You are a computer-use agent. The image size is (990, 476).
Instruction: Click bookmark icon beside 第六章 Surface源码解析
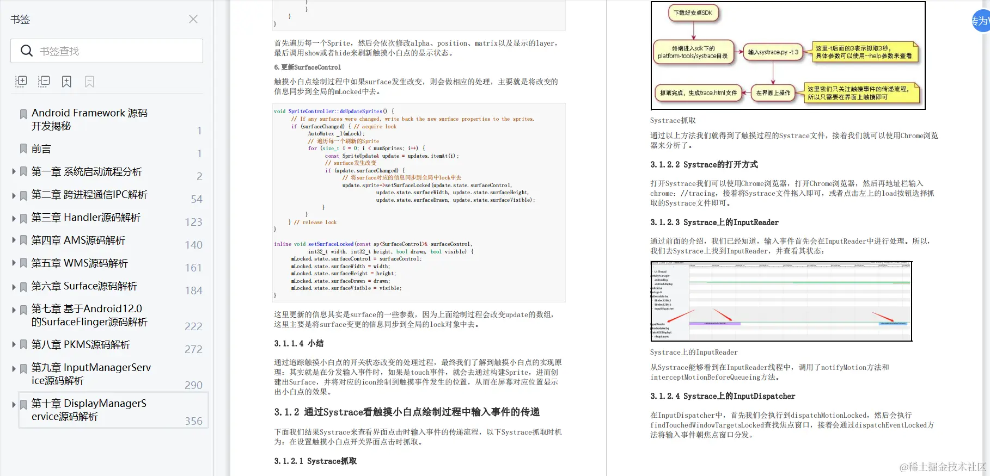23,286
